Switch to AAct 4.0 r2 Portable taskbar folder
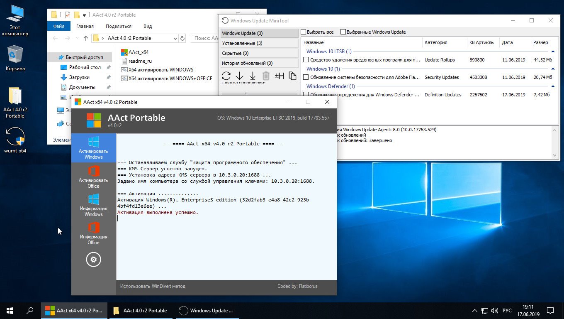This screenshot has height=319, width=564. (x=142, y=311)
